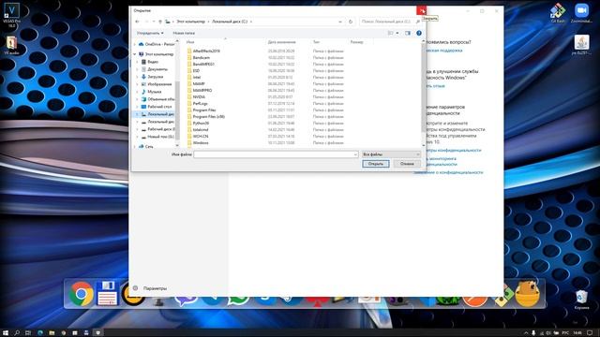Select the NVIDIA folder icon

click(189, 97)
